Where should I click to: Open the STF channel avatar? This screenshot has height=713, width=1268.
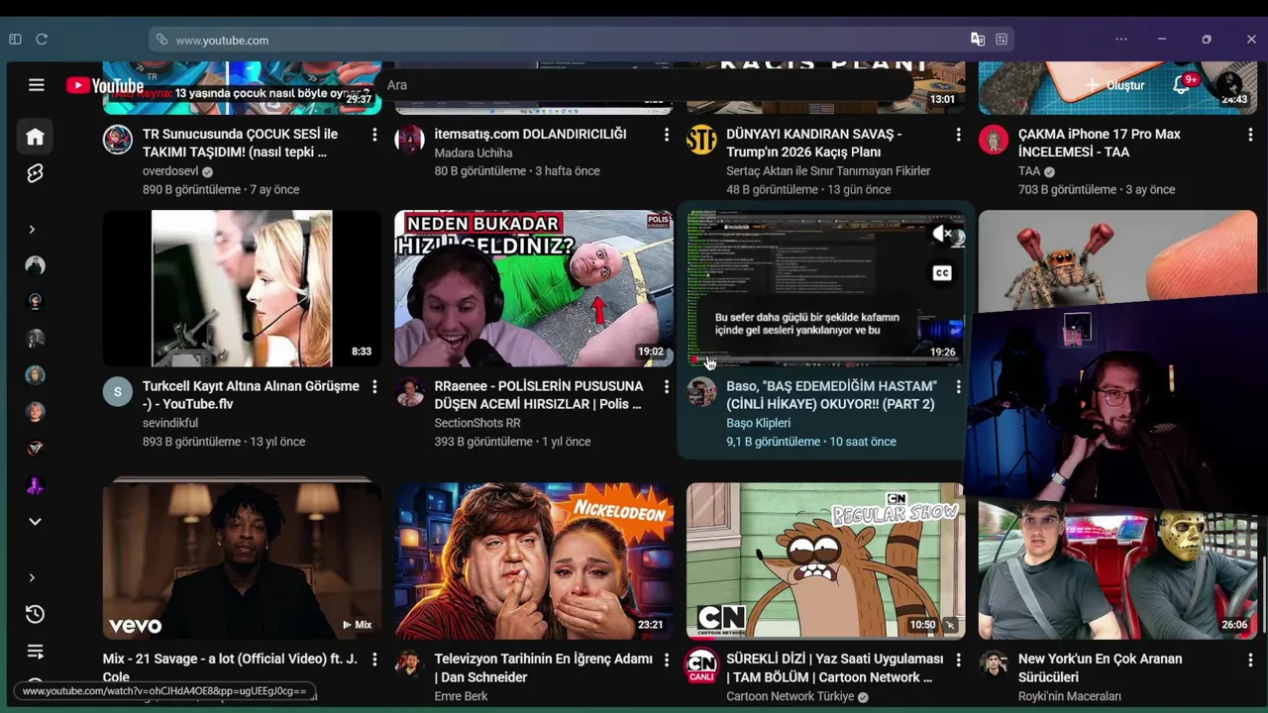[x=701, y=140]
